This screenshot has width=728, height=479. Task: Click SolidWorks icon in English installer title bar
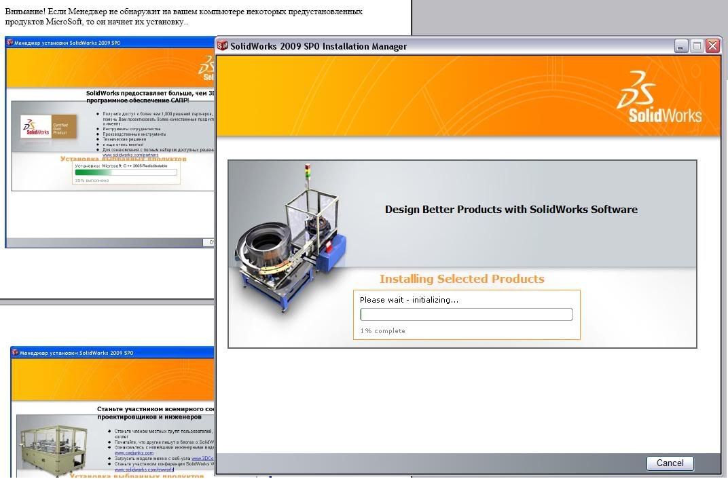(222, 46)
